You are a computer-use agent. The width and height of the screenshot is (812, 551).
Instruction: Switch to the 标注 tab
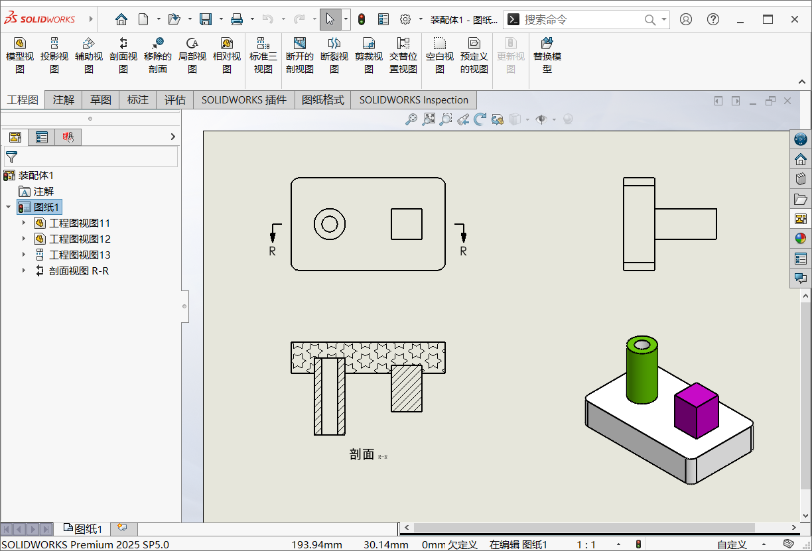(x=138, y=100)
